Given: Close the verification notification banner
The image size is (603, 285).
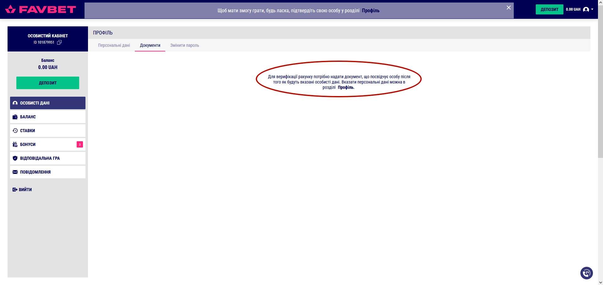Looking at the screenshot, I should pyautogui.click(x=508, y=8).
